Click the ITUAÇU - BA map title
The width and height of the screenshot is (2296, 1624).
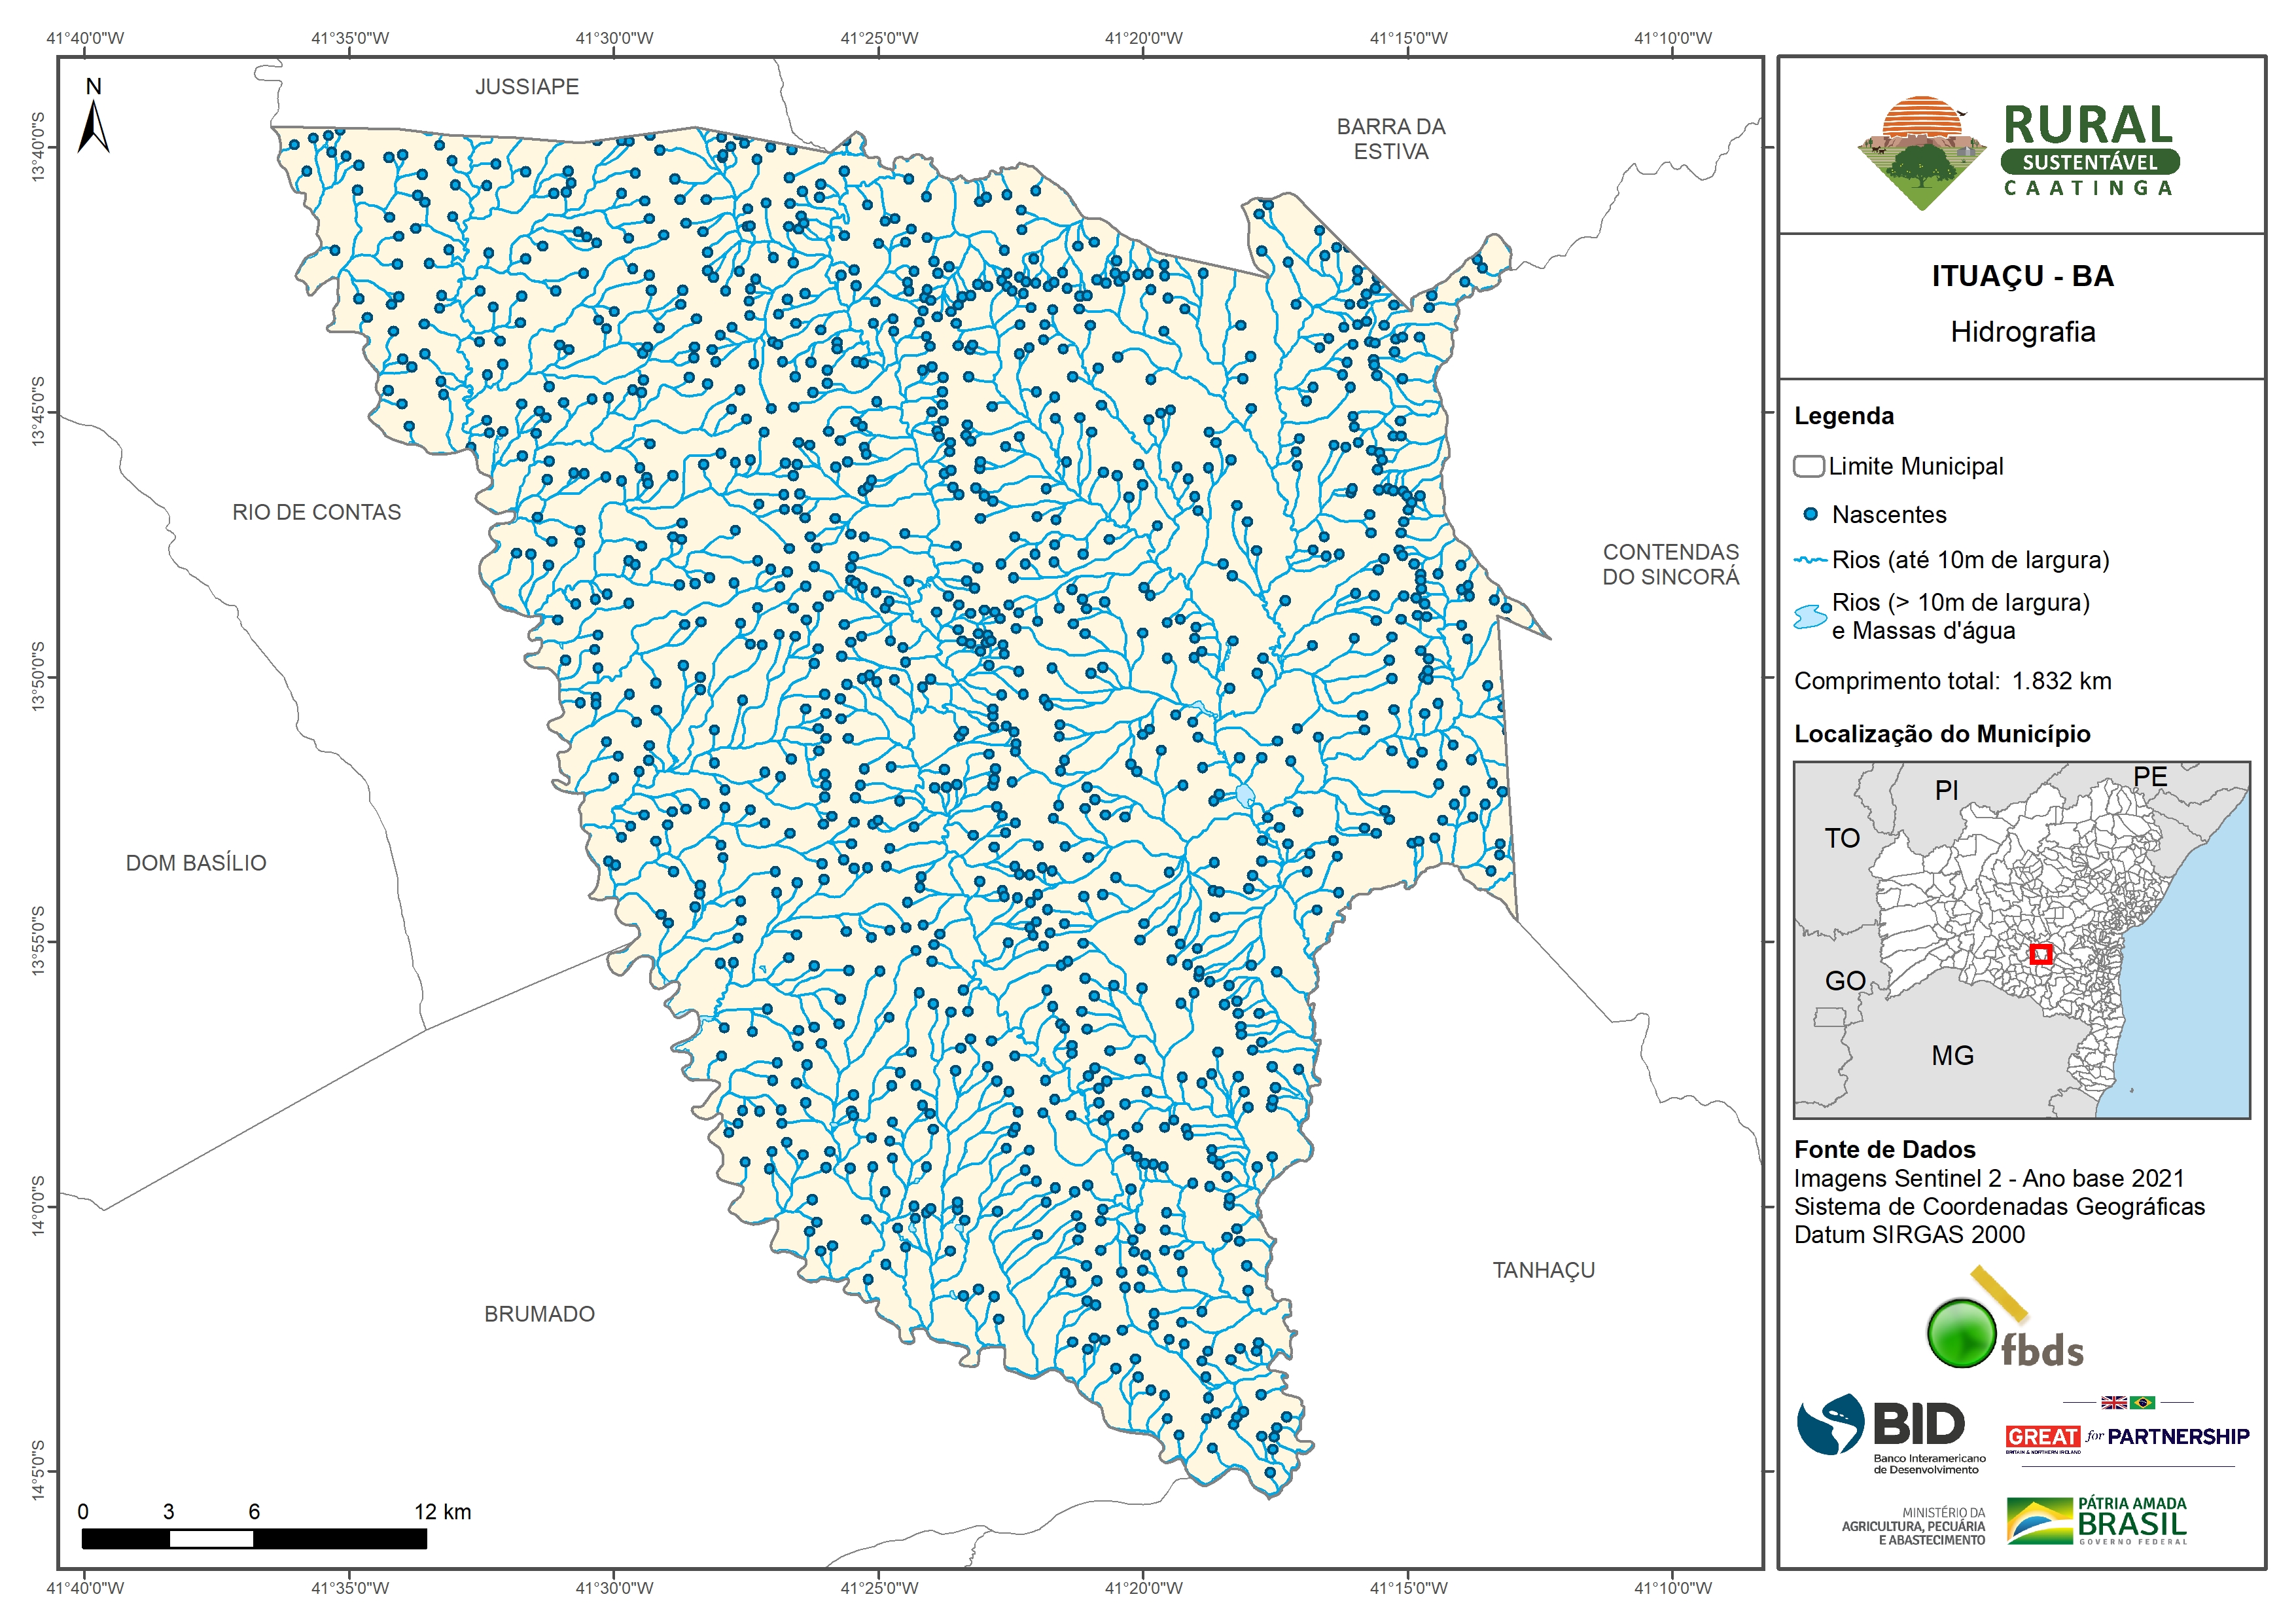[x=2022, y=276]
